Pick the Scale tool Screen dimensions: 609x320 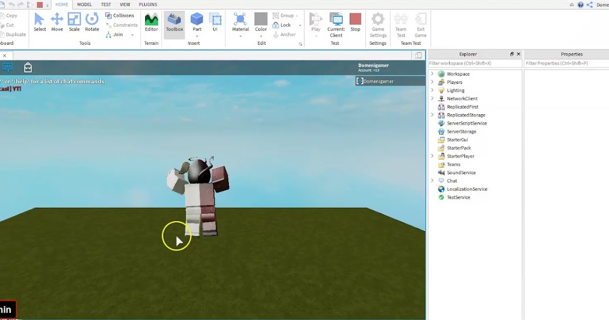click(74, 23)
